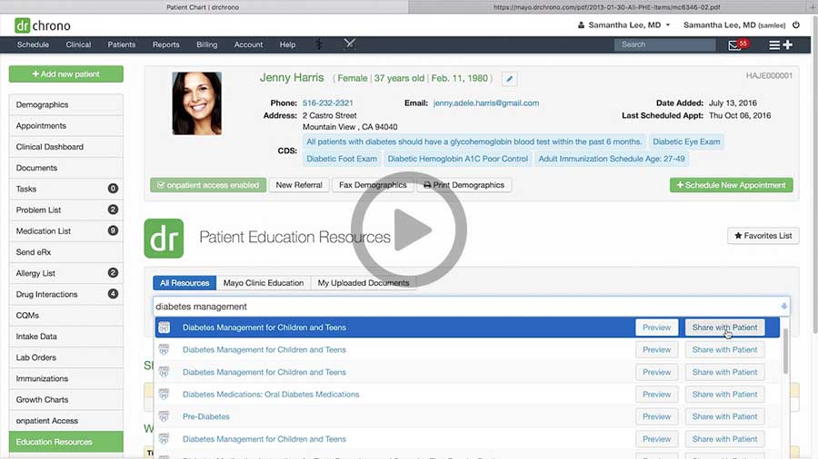The height and width of the screenshot is (459, 818).
Task: Preview the Pre-Diabetes resource
Action: (x=656, y=416)
